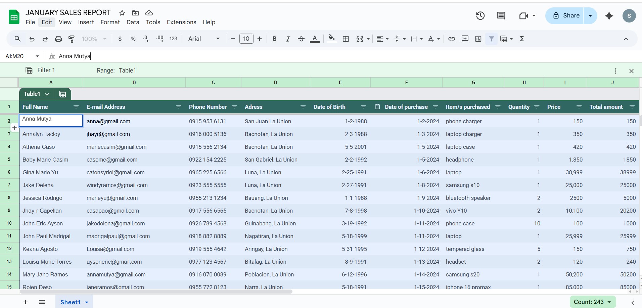Apply strikethrough formatting

[301, 39]
